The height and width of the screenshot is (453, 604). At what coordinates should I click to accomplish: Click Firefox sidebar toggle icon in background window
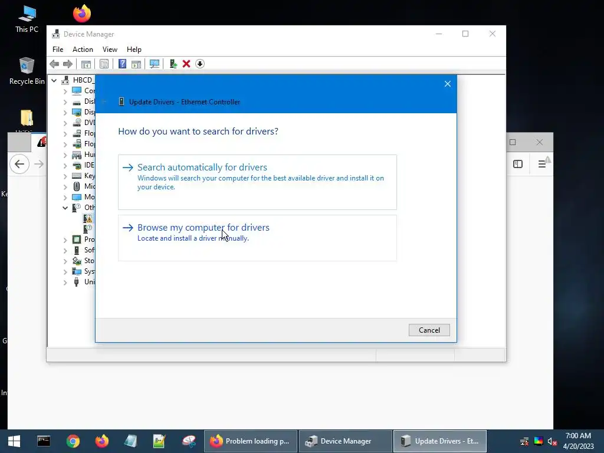(518, 164)
